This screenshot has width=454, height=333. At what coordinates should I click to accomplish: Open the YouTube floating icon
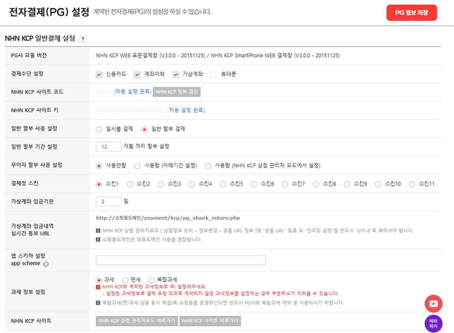tap(433, 303)
